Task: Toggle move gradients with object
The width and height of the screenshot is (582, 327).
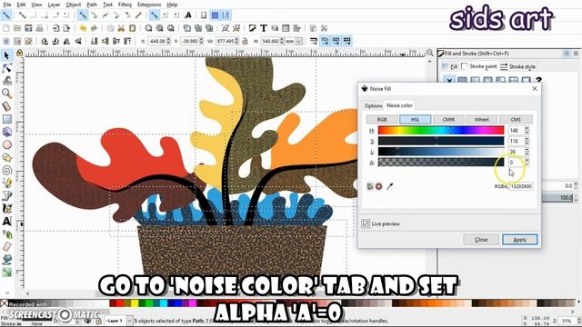Action: pyautogui.click(x=336, y=41)
